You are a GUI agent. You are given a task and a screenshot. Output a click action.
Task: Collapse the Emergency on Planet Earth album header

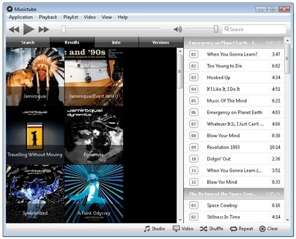tap(234, 43)
